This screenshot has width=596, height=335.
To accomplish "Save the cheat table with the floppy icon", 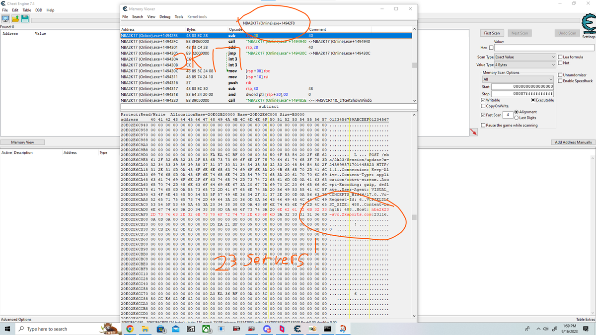I will [24, 19].
